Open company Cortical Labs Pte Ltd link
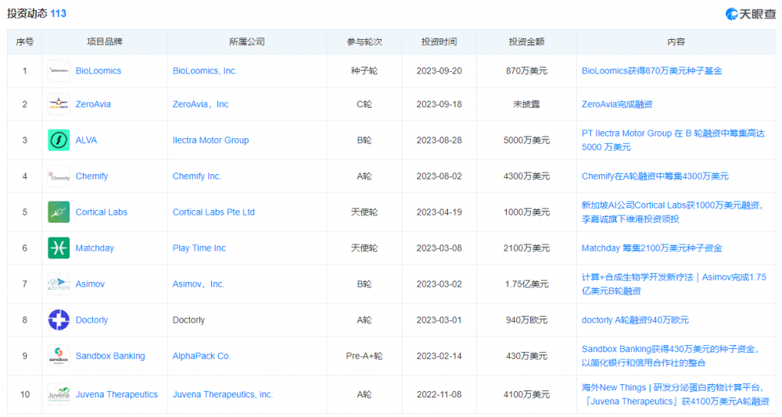Screen dimensions: 782x417 (213, 212)
